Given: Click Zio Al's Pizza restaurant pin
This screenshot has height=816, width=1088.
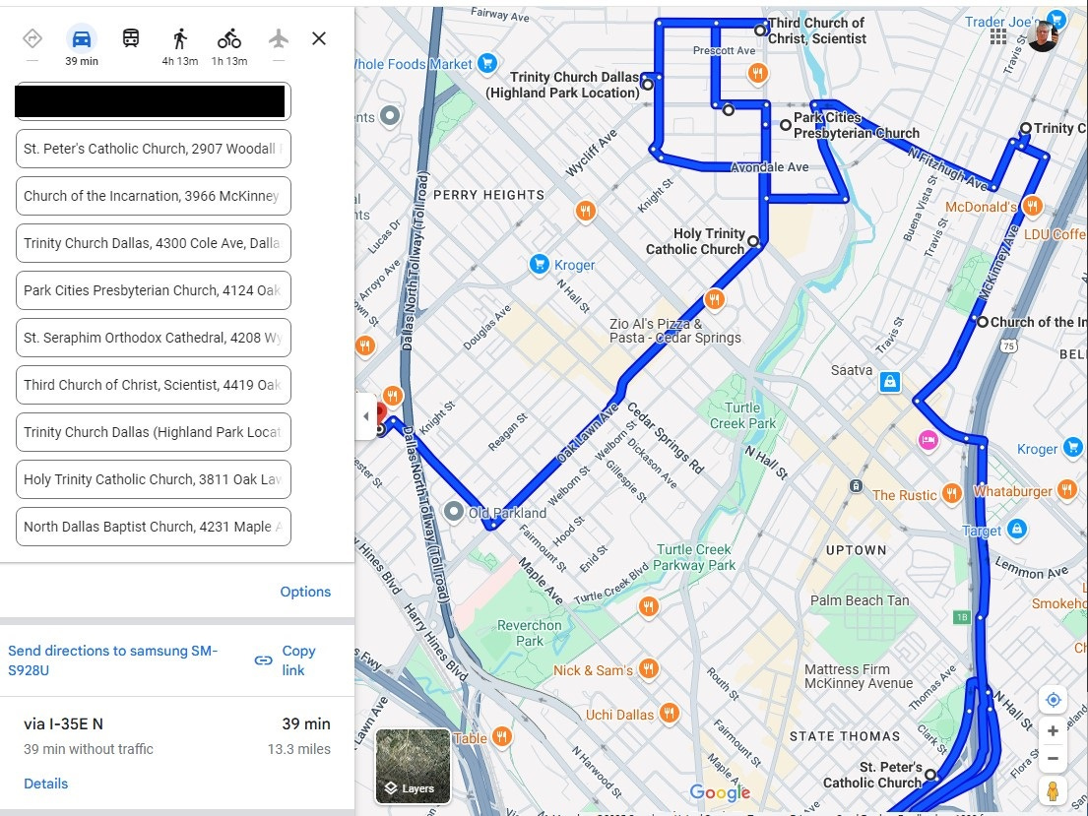Looking at the screenshot, I should (714, 300).
